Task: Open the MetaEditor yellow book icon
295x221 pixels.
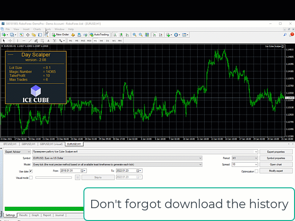Action: 73,35
